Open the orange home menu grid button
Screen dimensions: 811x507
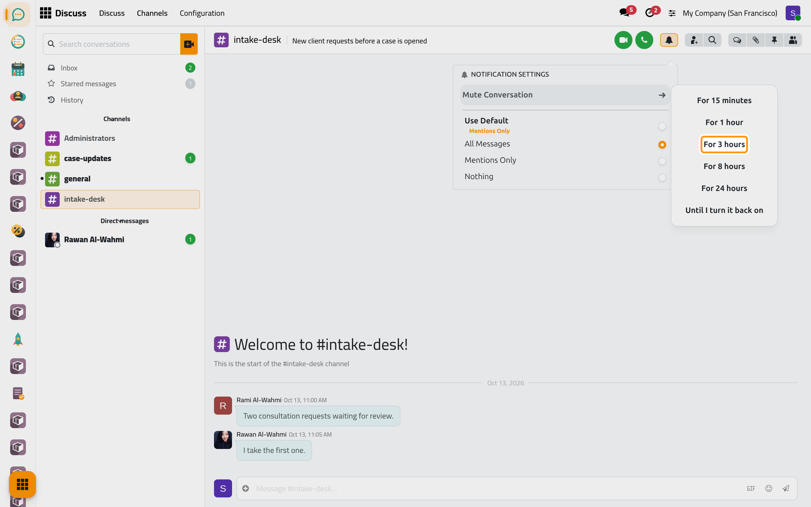pos(22,484)
